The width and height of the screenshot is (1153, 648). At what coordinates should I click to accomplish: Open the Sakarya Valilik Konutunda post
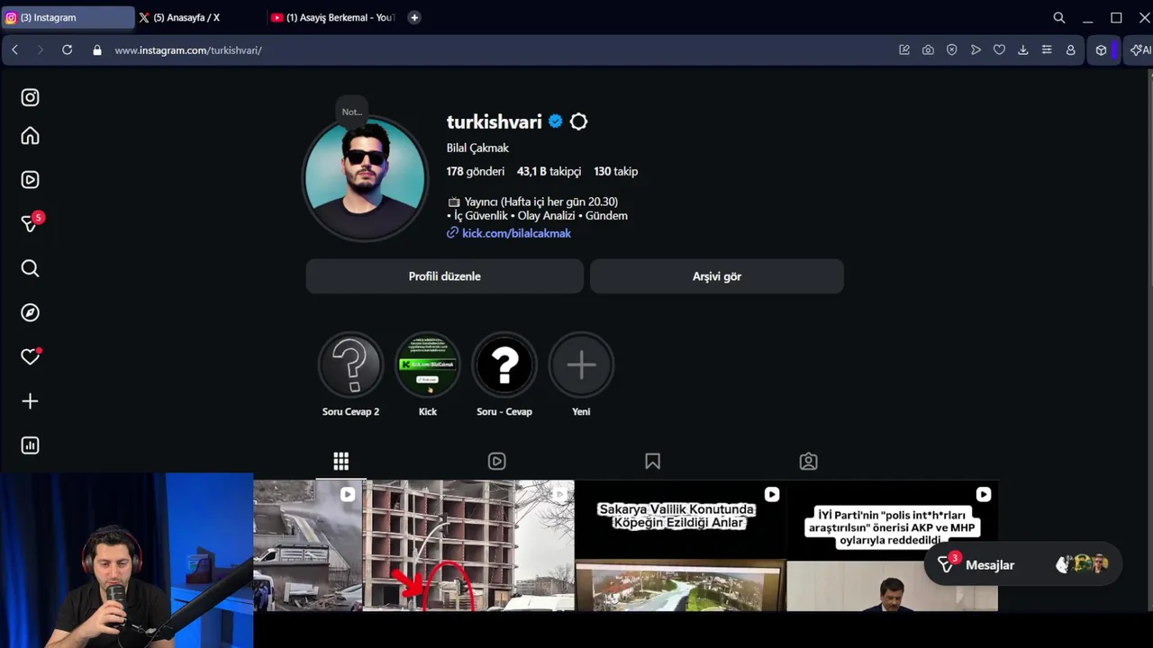coord(680,545)
